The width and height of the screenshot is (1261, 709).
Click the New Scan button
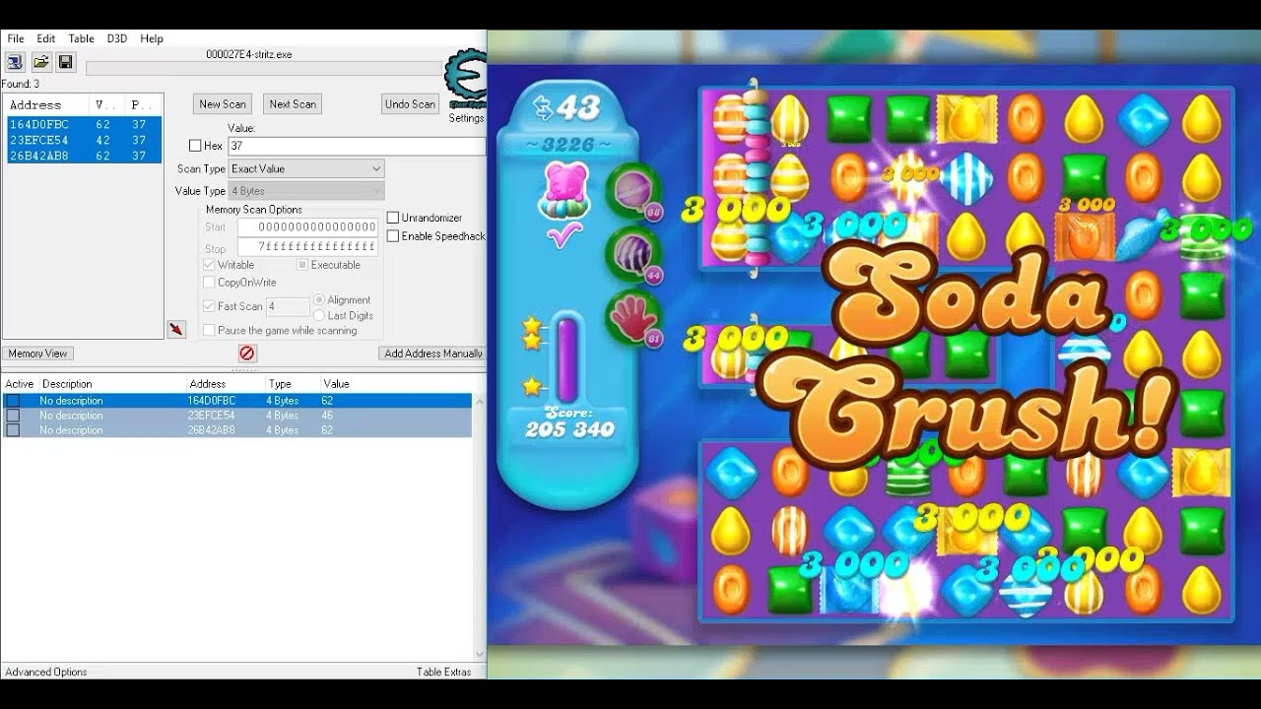223,104
